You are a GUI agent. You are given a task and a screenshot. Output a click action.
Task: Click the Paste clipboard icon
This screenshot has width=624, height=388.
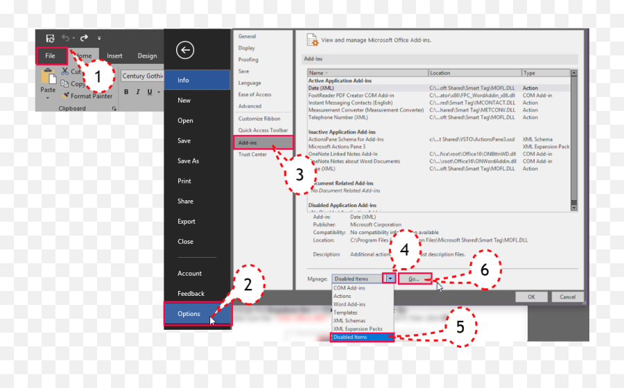[48, 76]
